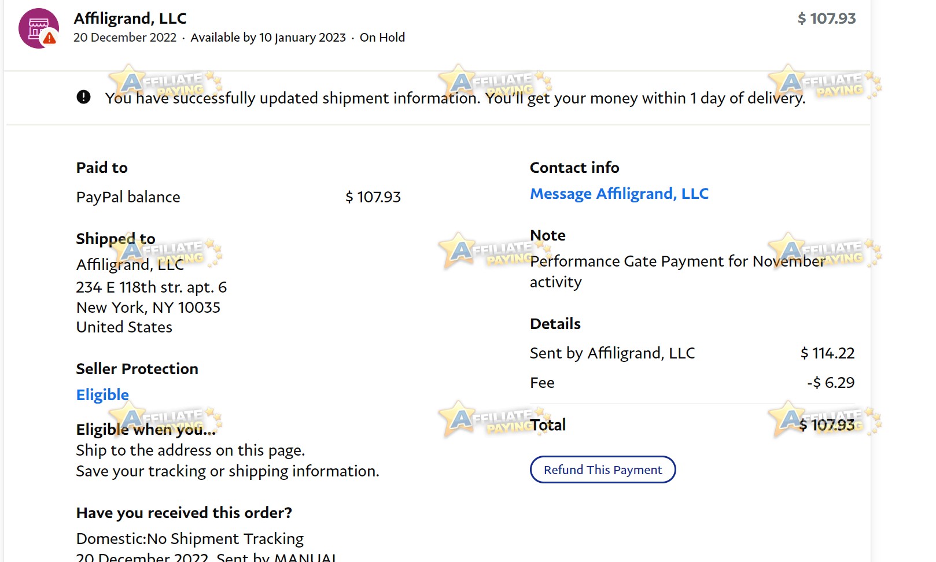Click the black exclamation alert icon
Screen dimensions: 936x562
(x=83, y=97)
